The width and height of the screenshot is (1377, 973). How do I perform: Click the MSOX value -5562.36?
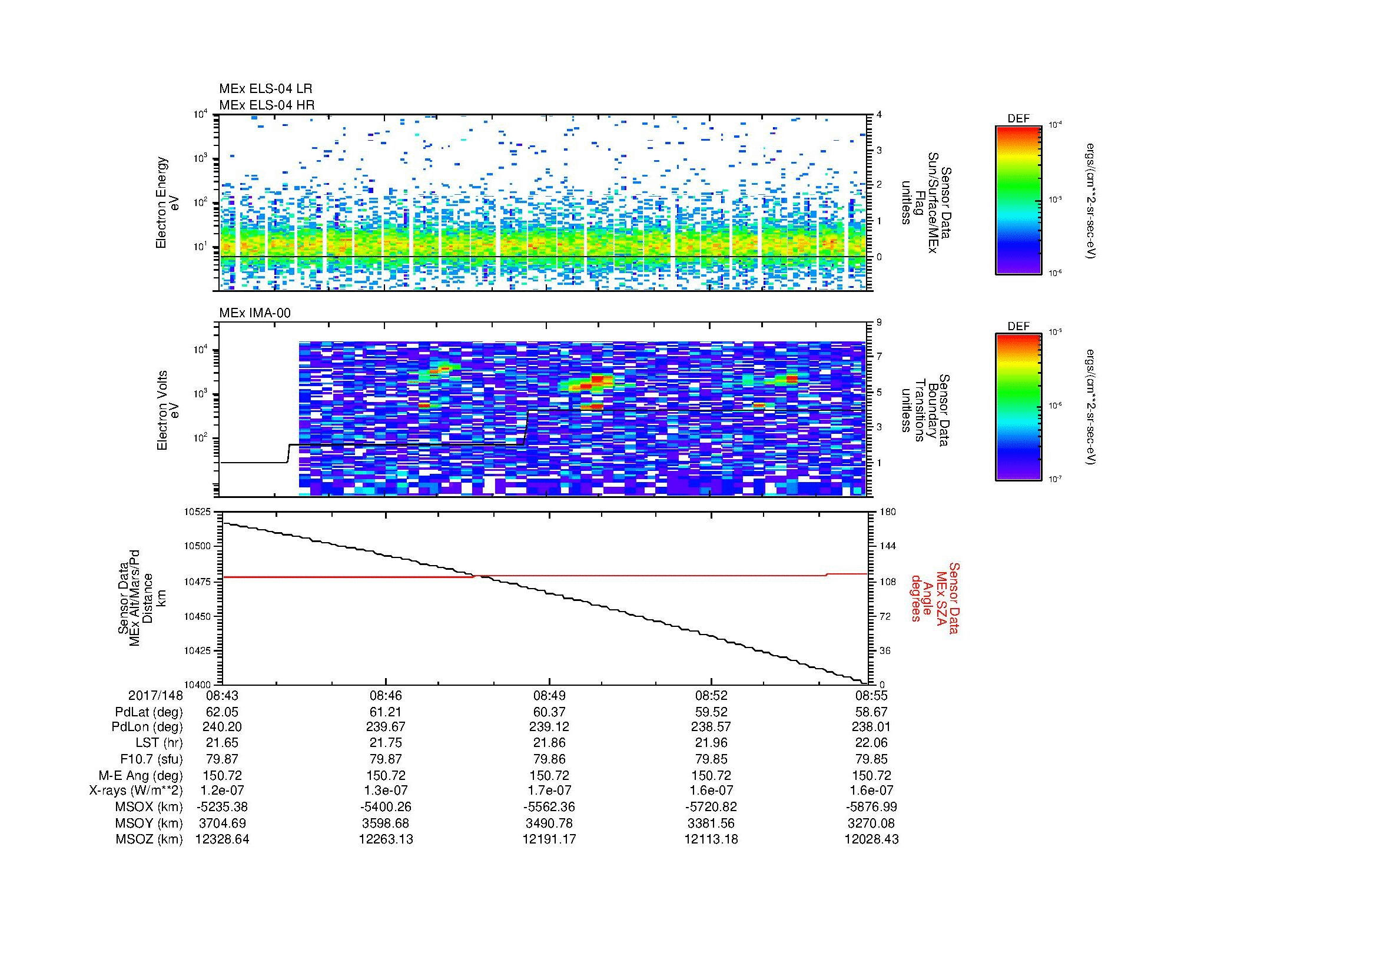[x=549, y=807]
